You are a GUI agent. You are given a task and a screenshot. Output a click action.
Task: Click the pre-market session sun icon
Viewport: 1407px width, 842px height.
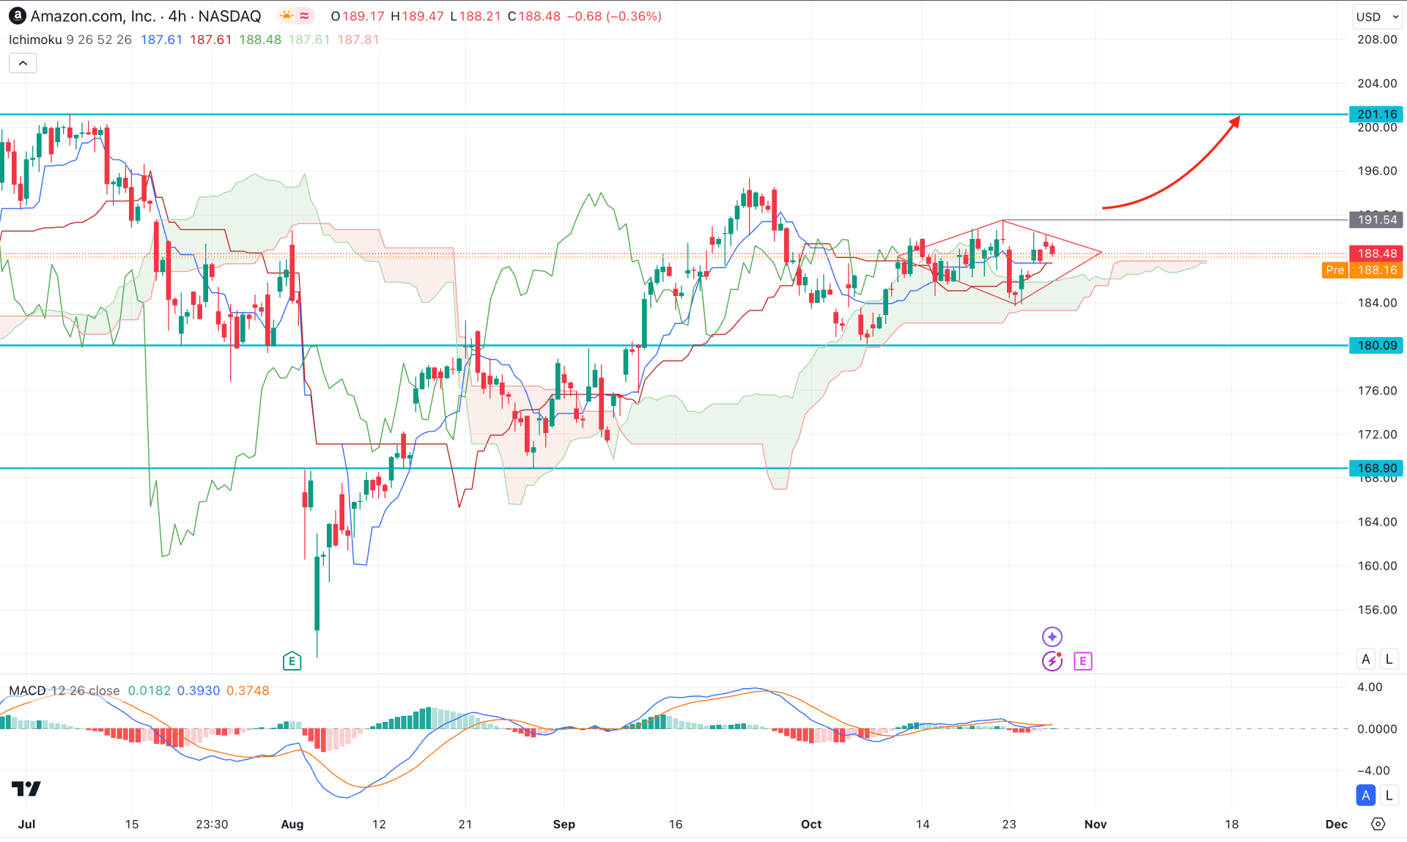[x=287, y=15]
